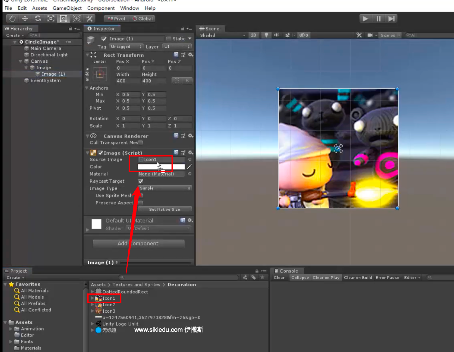Toggle scene audio speaker icon
This screenshot has height=352, width=454.
pyautogui.click(x=276, y=35)
